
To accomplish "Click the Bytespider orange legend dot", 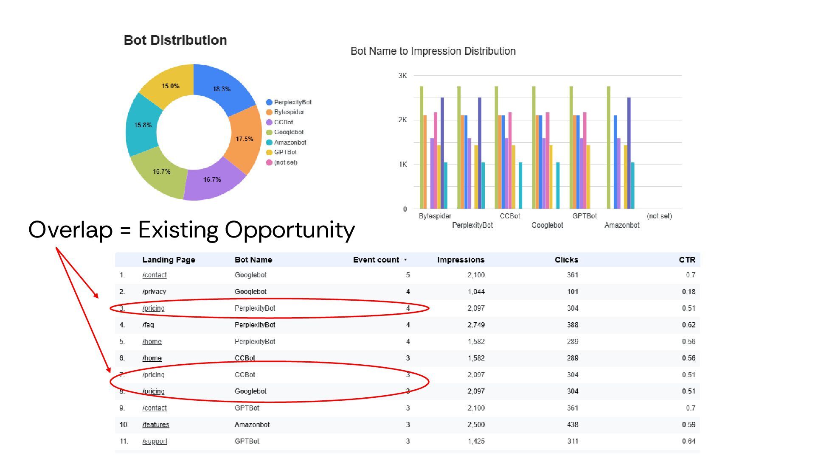I will point(269,112).
